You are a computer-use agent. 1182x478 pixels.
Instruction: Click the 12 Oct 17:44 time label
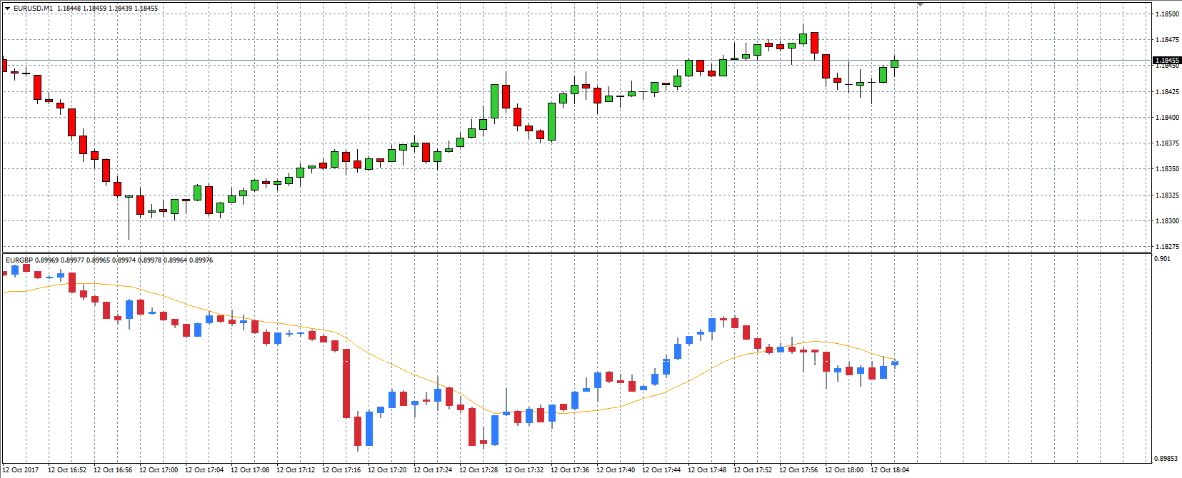661,470
